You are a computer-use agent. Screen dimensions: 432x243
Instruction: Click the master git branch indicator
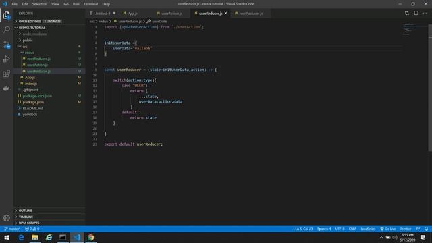coord(12,229)
